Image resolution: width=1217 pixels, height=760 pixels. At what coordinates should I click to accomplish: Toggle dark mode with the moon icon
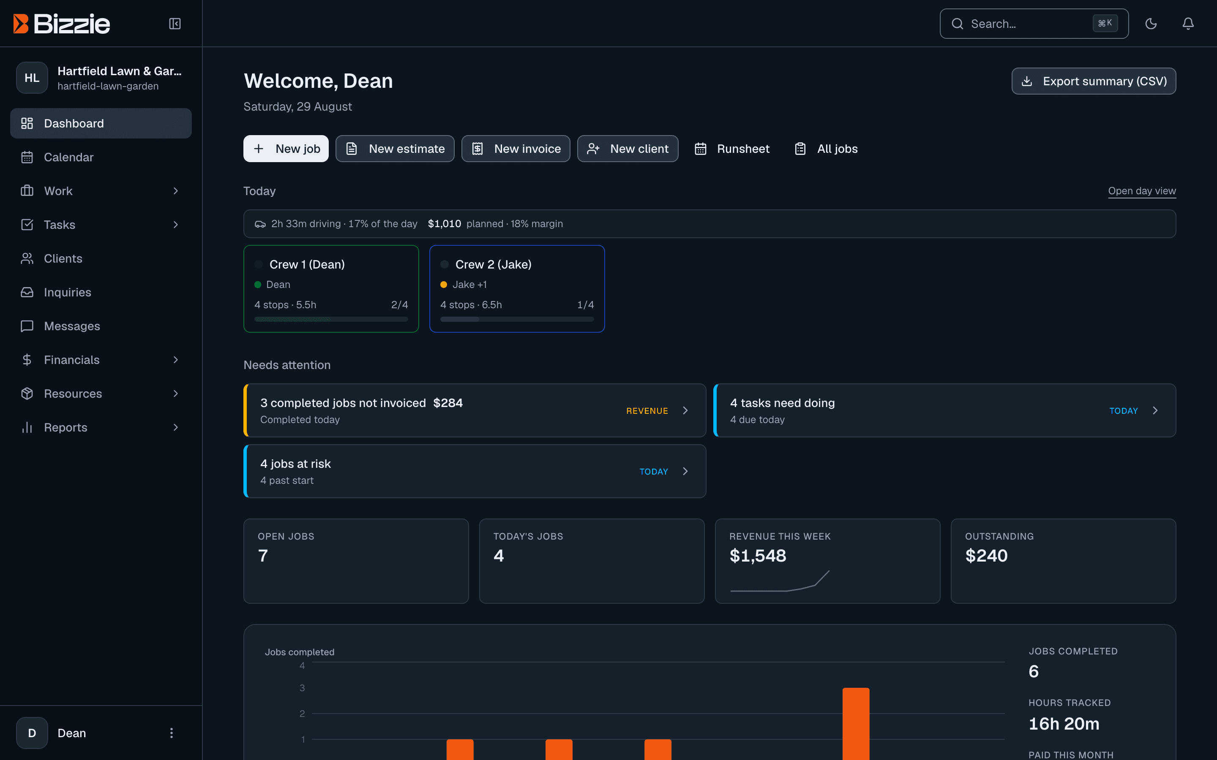pyautogui.click(x=1151, y=24)
